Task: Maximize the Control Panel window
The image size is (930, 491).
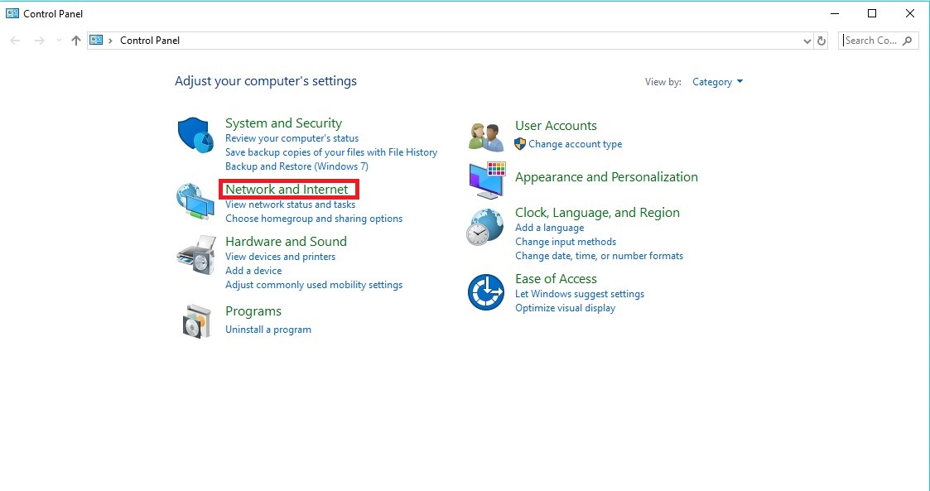Action: point(872,13)
